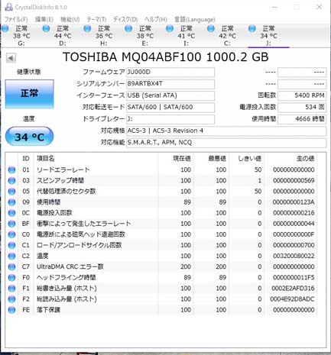Viewport: 331px width, 355px height.
Task: Click the firmware field JU000D
Action: [x=170, y=72]
